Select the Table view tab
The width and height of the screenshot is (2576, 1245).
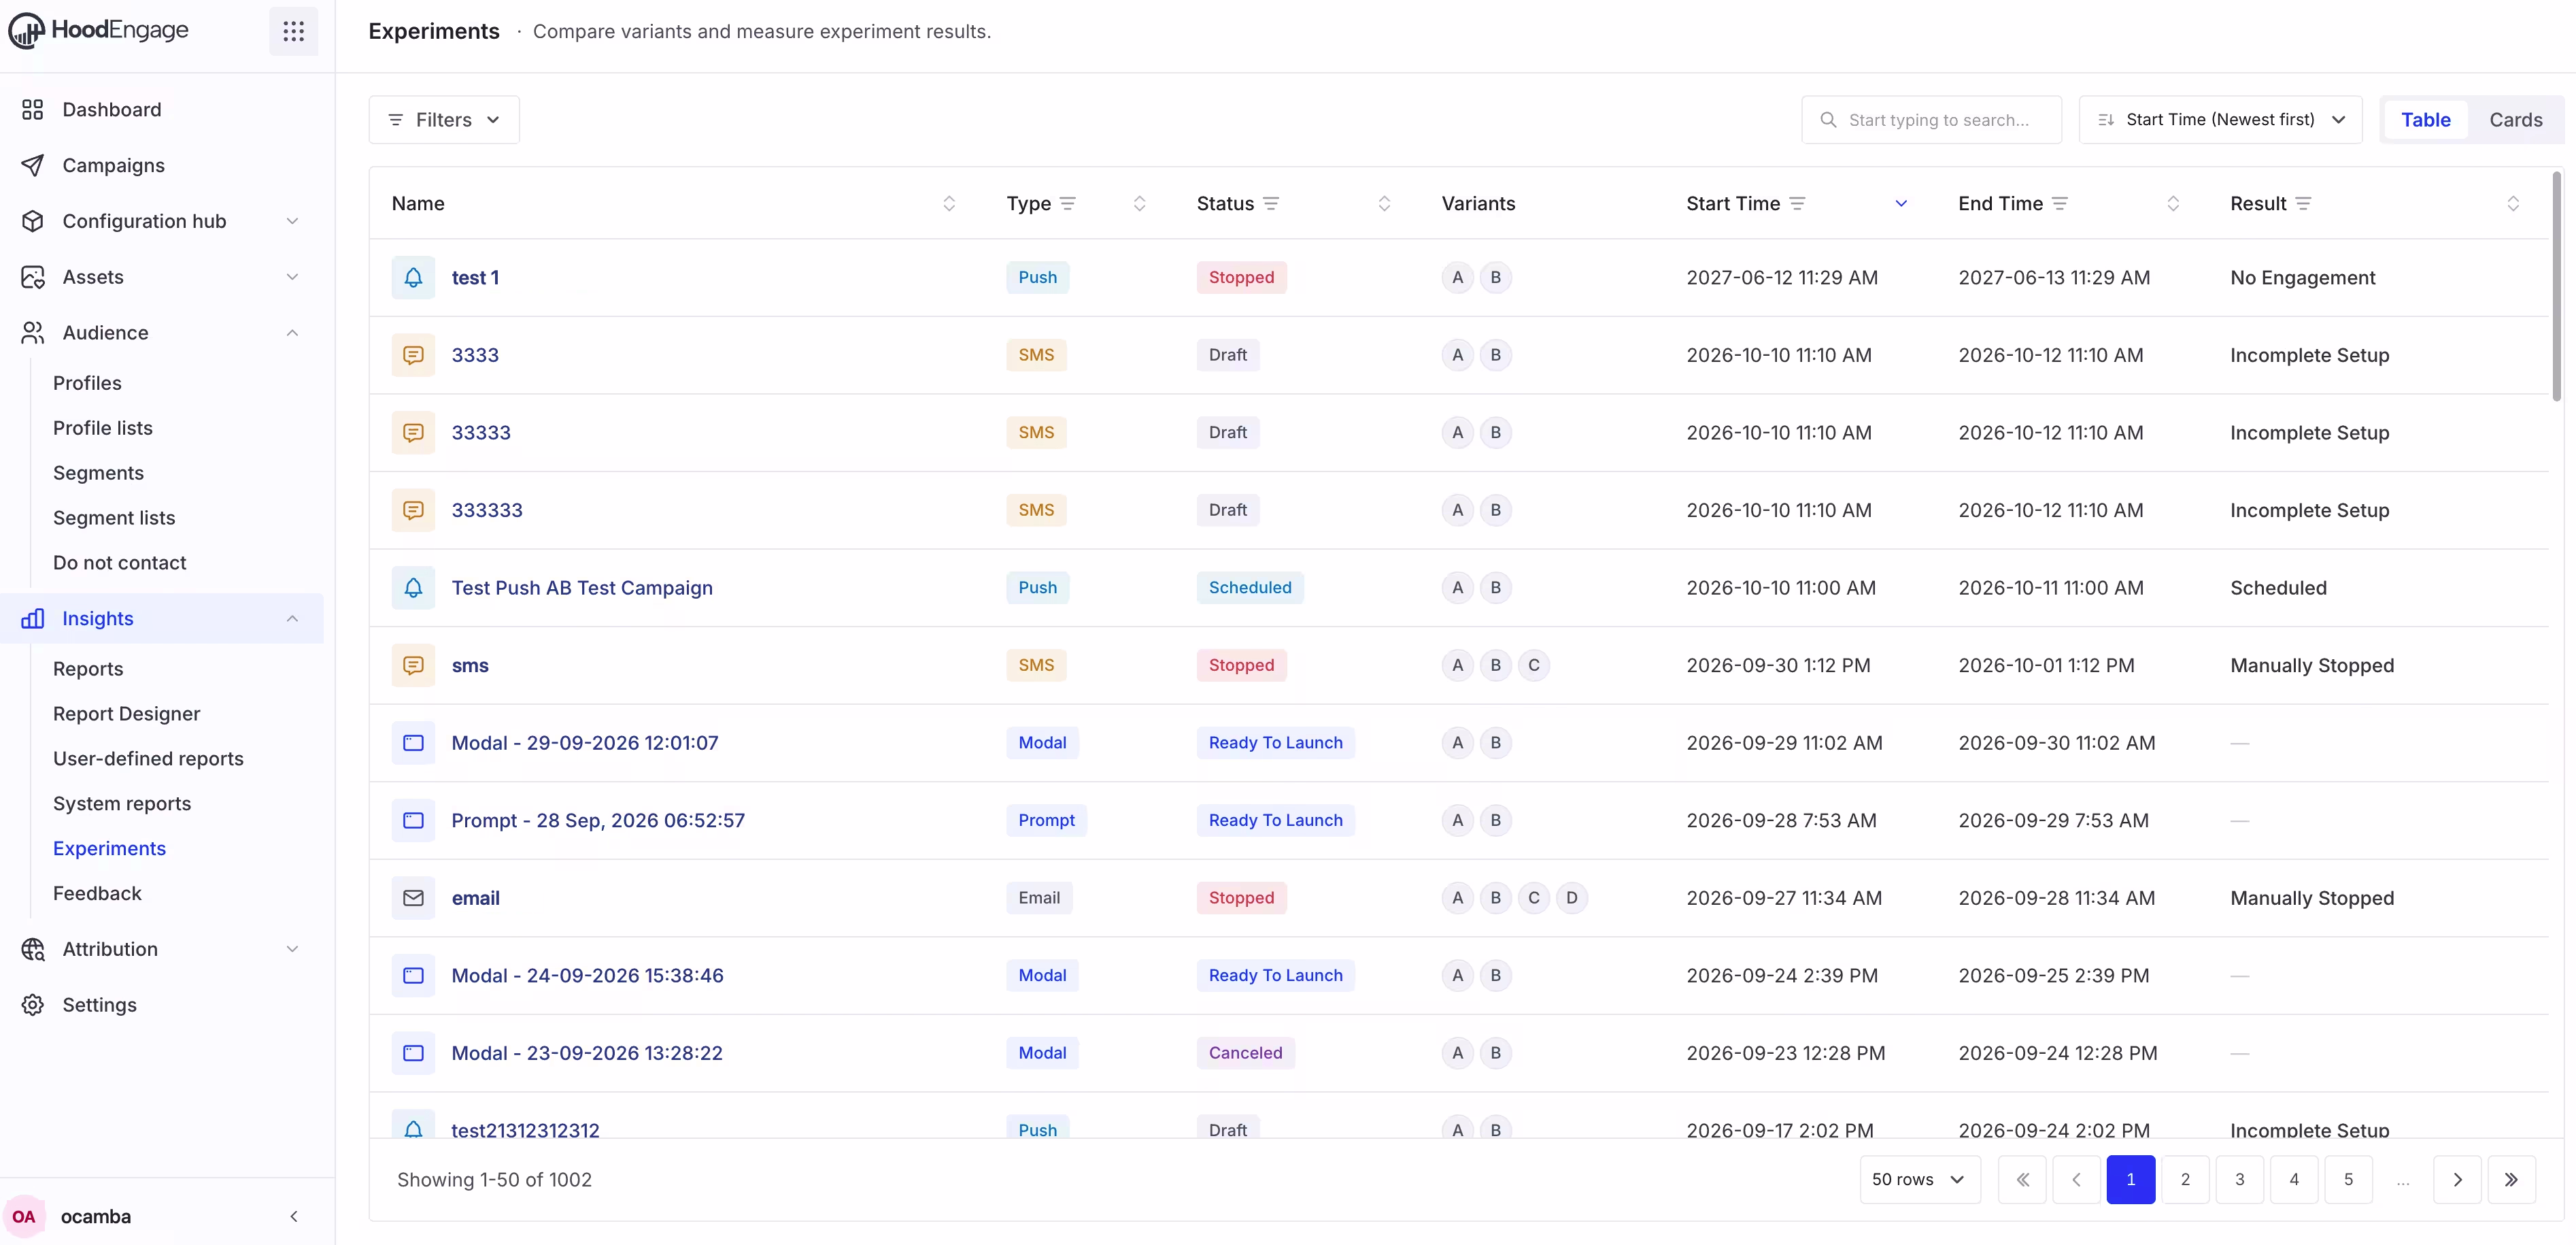[x=2425, y=120]
